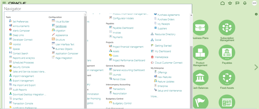259x109 pixels.
Task: Select Journals under General Accounting
Action: click(x=117, y=75)
